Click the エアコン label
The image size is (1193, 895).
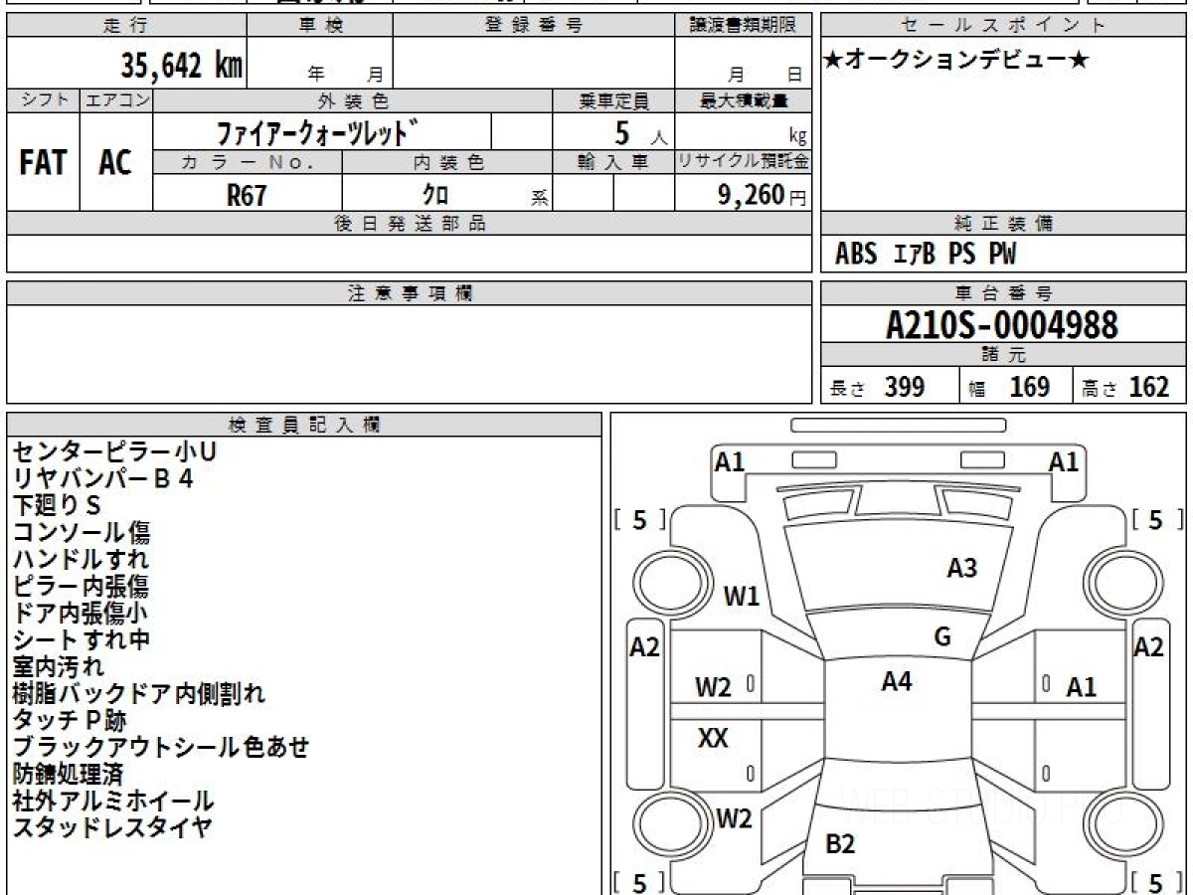pos(116,100)
